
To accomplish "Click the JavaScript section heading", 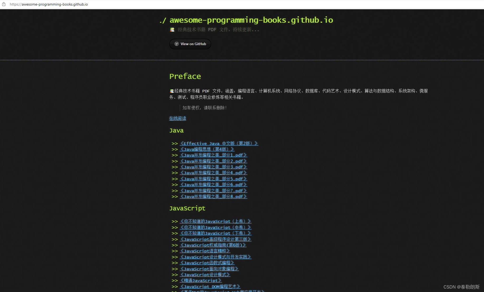I will click(x=187, y=208).
